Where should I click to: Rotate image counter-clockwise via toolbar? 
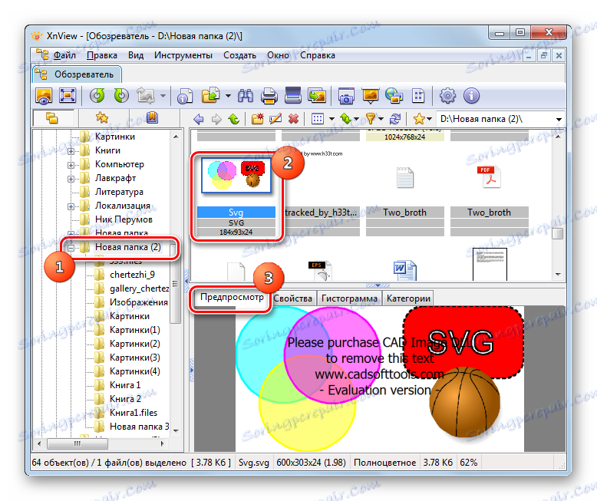click(97, 96)
